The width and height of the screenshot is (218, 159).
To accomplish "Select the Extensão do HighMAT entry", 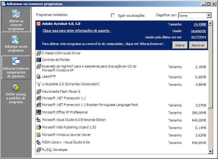I will coord(122,68).
